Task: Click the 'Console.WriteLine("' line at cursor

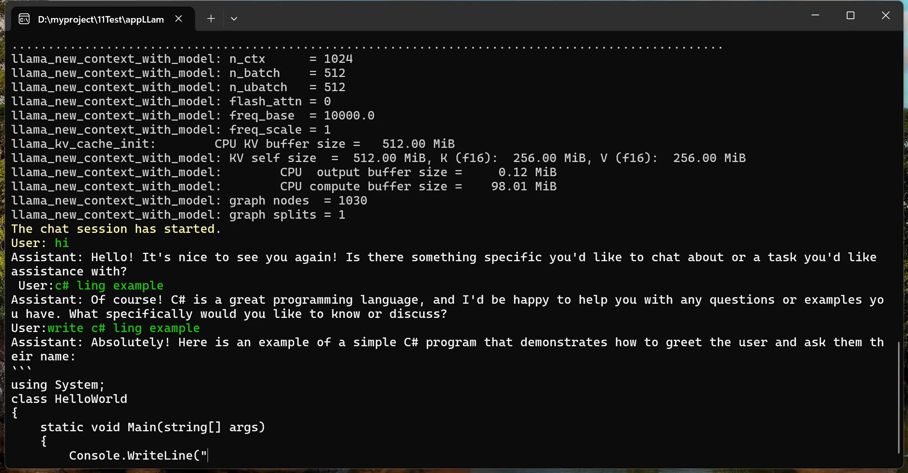Action: (x=138, y=456)
